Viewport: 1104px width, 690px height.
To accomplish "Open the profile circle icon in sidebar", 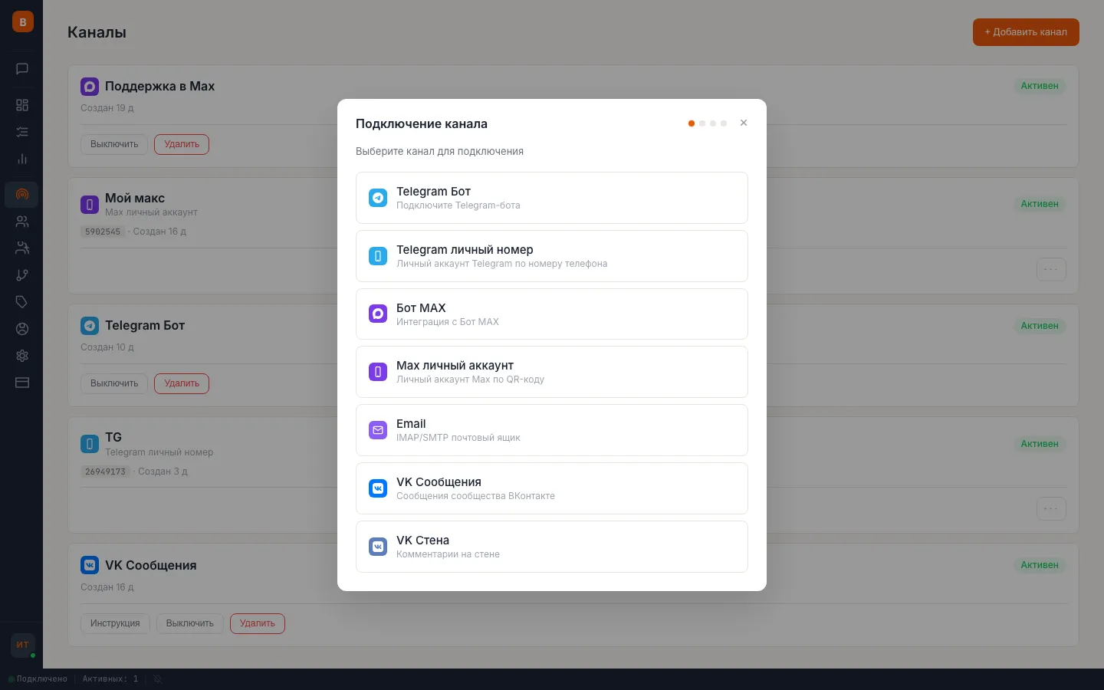I will pyautogui.click(x=22, y=329).
